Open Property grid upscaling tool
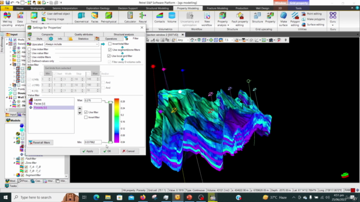 [x=270, y=17]
